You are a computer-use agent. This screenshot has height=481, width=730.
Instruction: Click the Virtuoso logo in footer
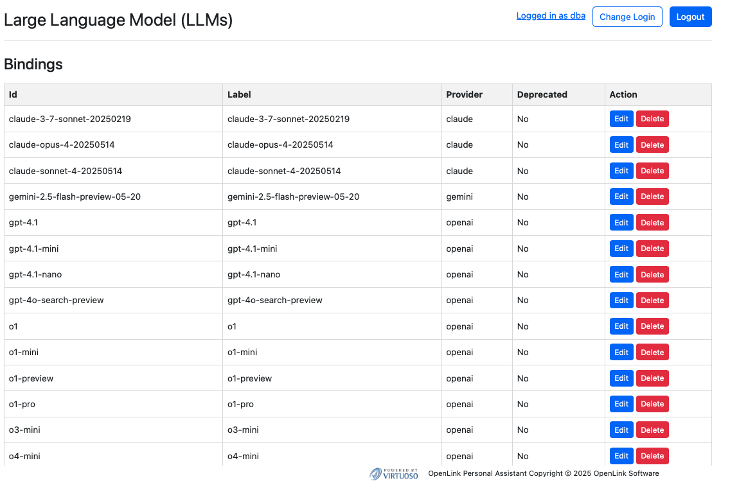tap(393, 473)
